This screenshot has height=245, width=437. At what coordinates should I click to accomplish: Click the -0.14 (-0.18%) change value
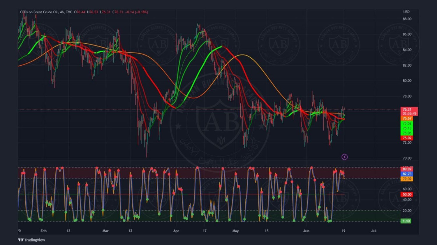137,12
